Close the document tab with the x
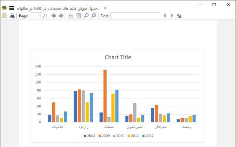Screen dimensions: 236x147 click(105, 8)
